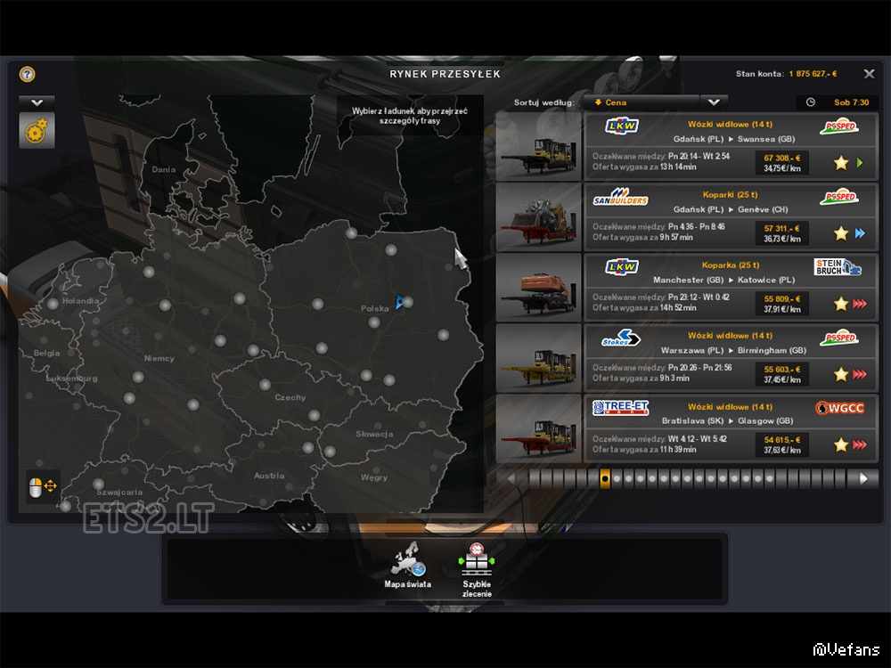Toggle star on Gdańsk to Swansea job
891x668 pixels.
pos(840,163)
